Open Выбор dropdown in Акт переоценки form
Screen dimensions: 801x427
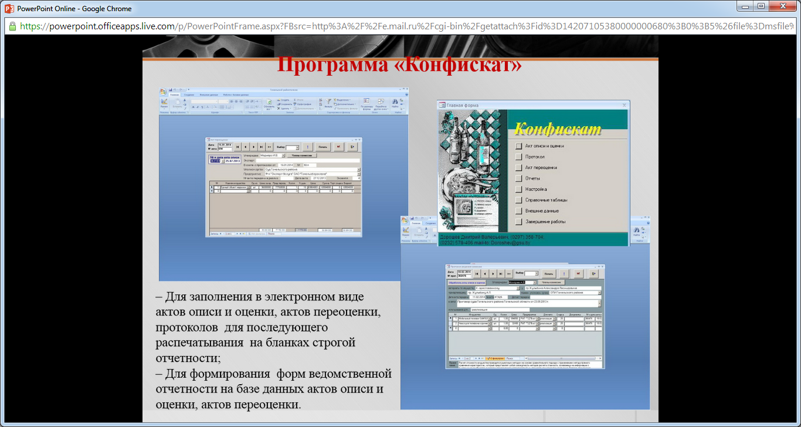pyautogui.click(x=297, y=148)
